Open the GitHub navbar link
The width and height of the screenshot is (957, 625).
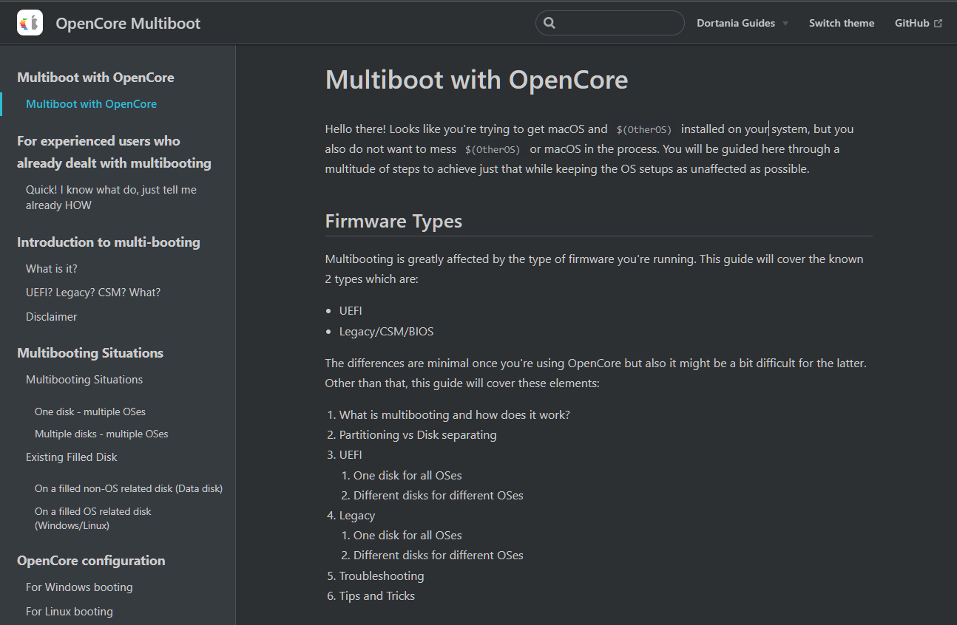coord(919,23)
